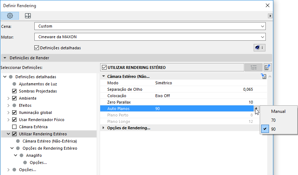
Task: Select Ajustamentos de Luz in the tree
Action: [x=38, y=84]
